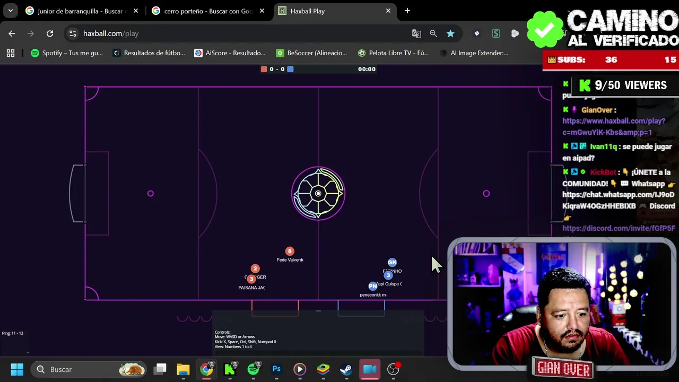Screen dimensions: 679x382
Task: Click red player number 2 disc
Action: click(x=255, y=268)
